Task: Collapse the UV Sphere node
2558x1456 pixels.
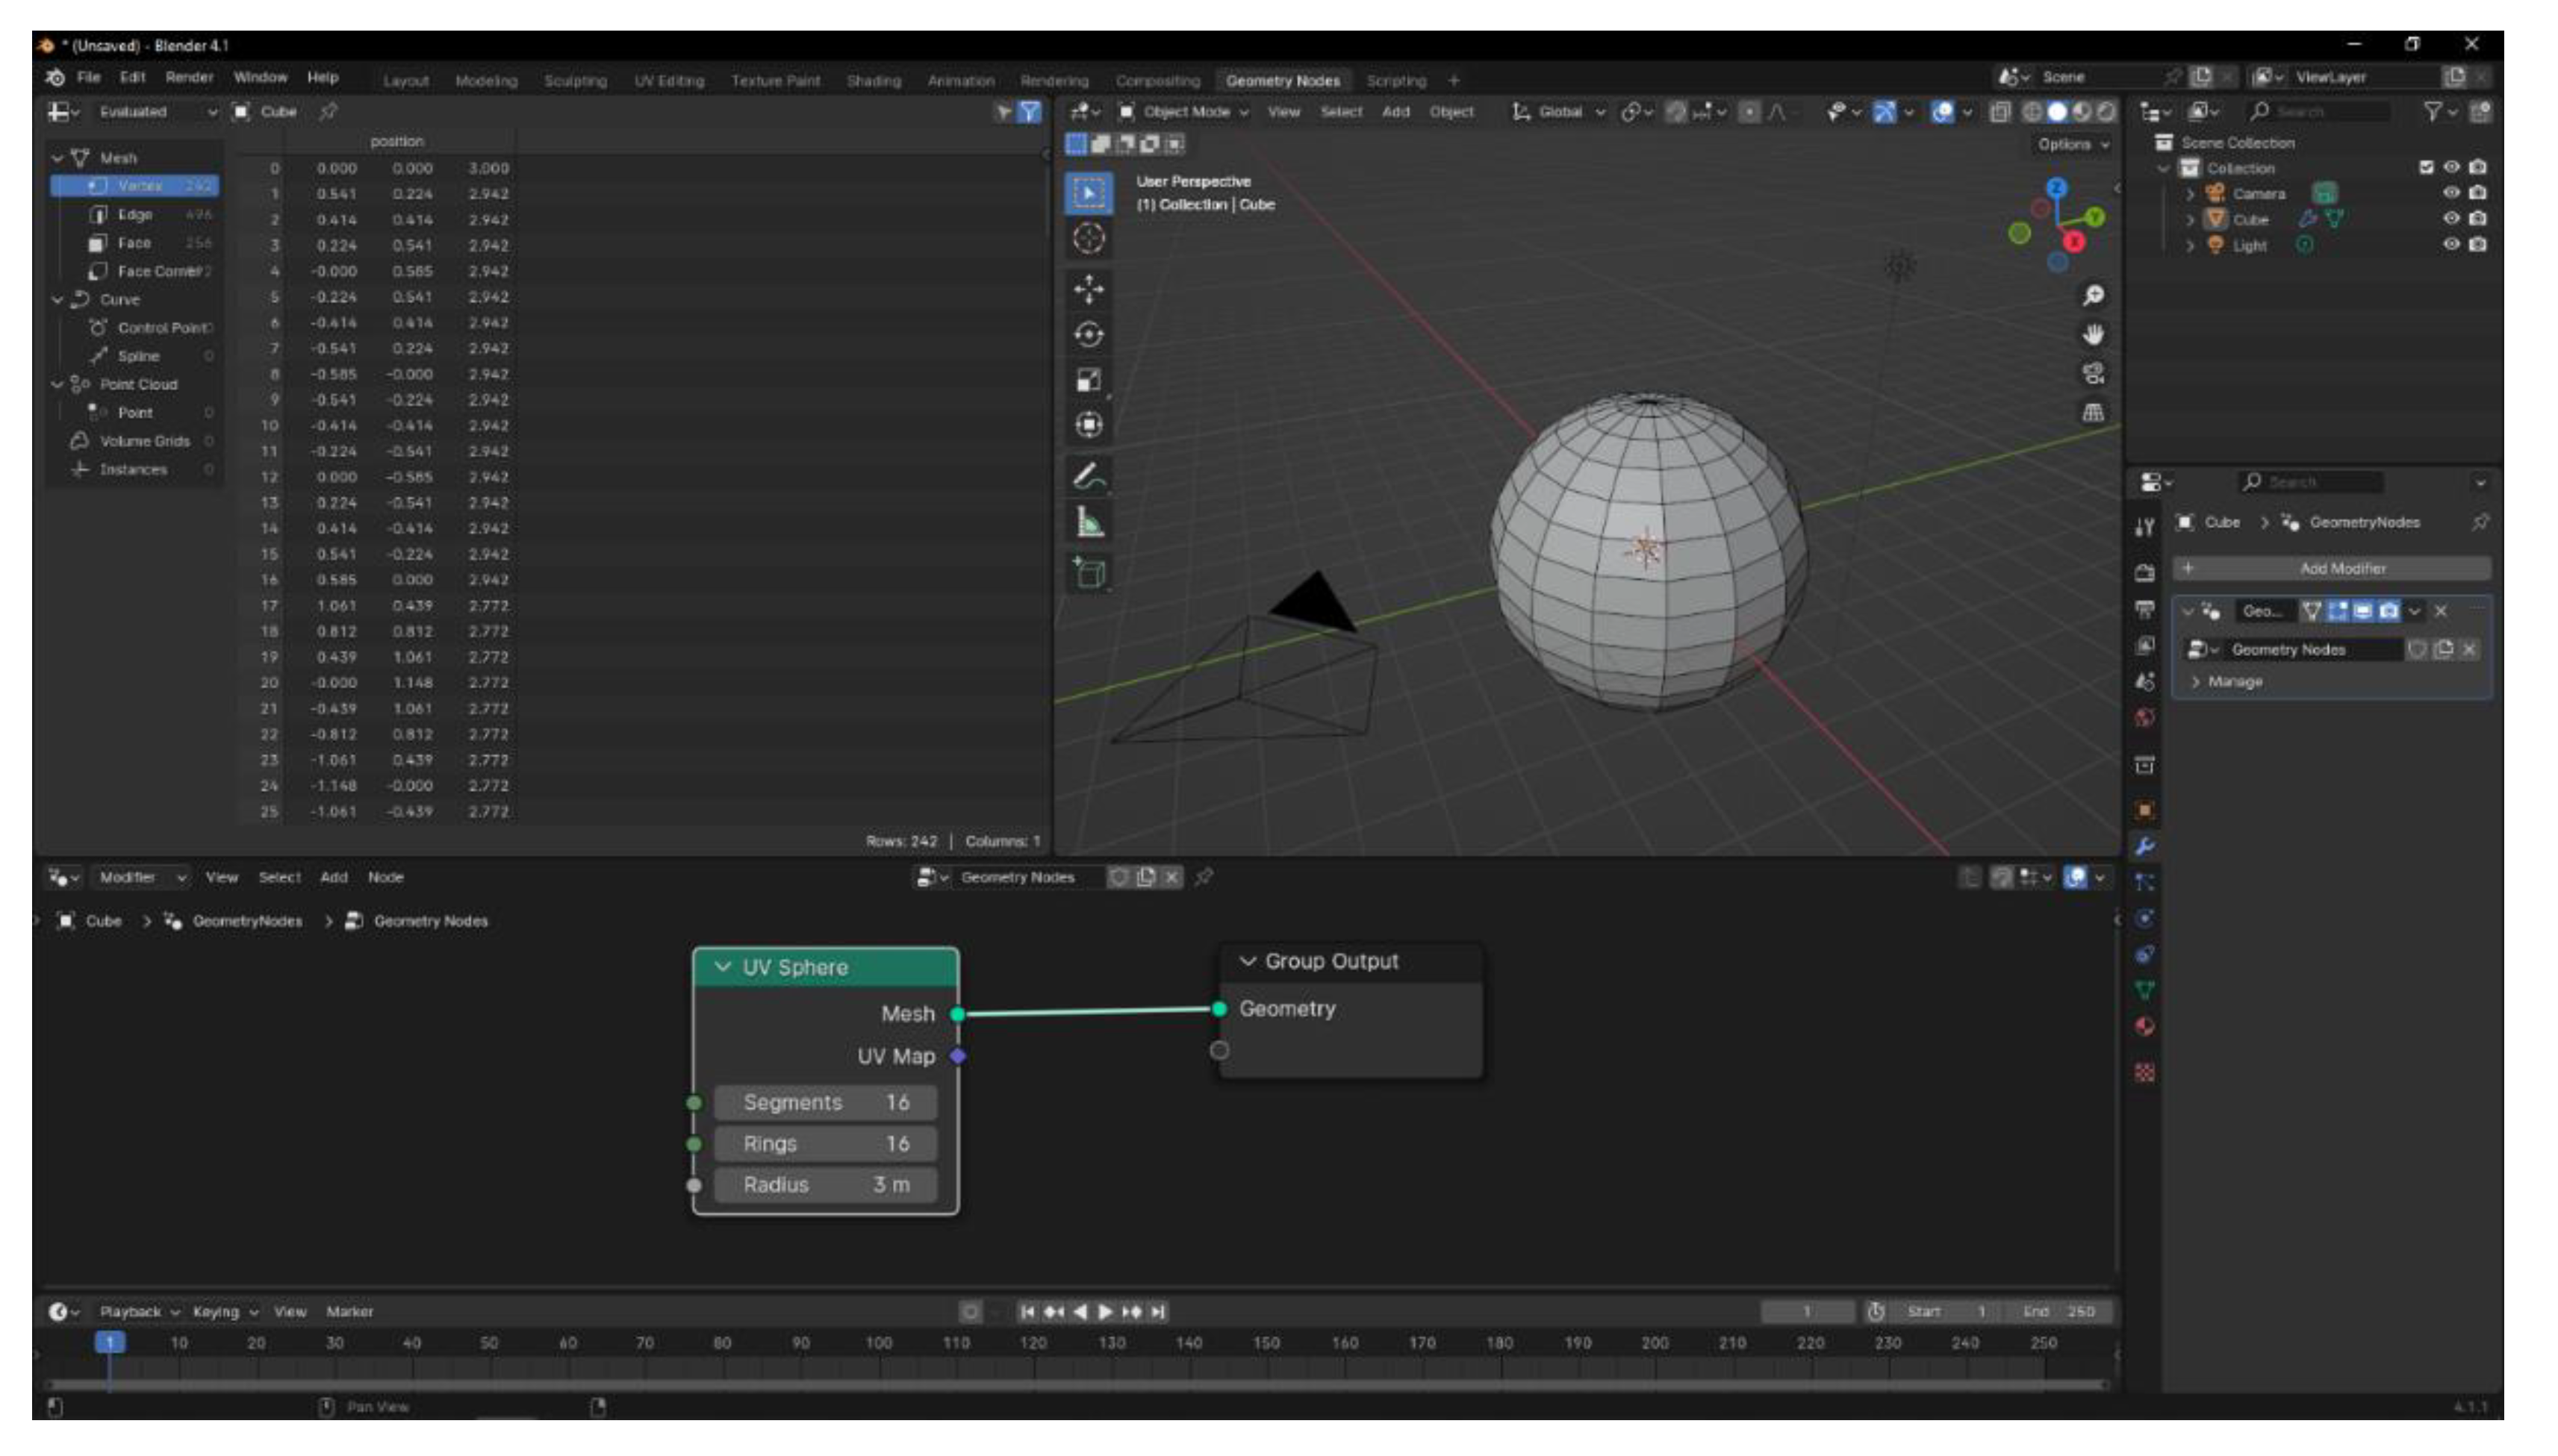Action: [722, 967]
